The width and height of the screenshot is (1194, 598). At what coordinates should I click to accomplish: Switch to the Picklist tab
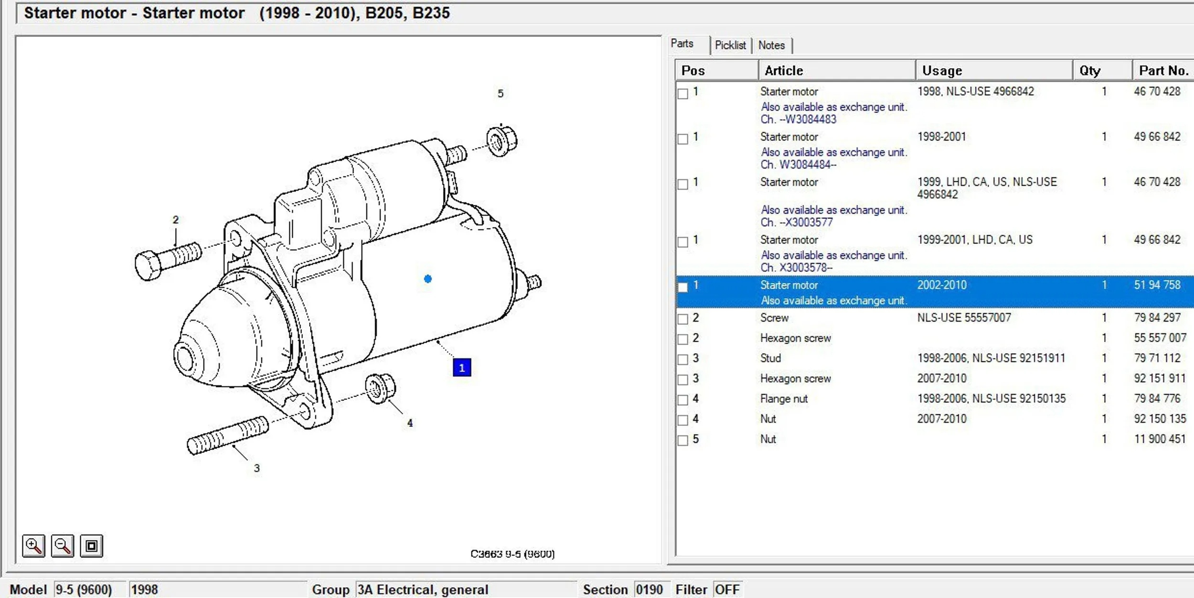[x=730, y=45]
